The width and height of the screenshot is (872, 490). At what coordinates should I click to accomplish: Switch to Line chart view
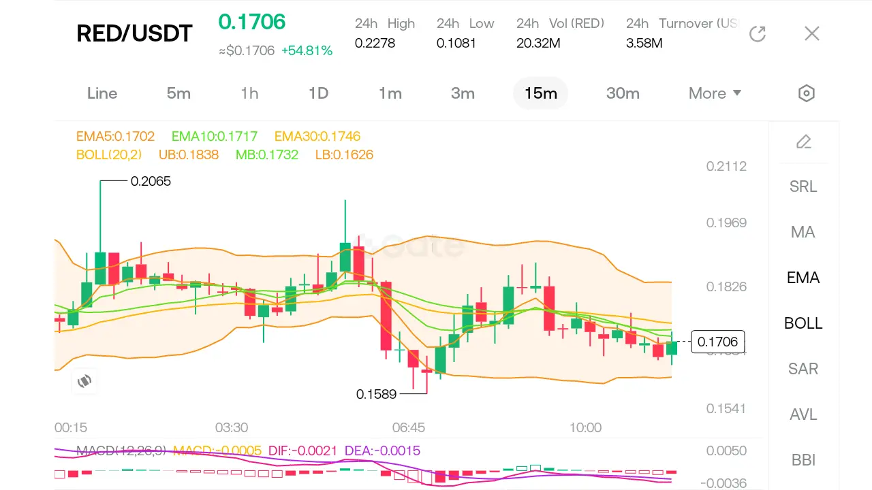pyautogui.click(x=102, y=93)
